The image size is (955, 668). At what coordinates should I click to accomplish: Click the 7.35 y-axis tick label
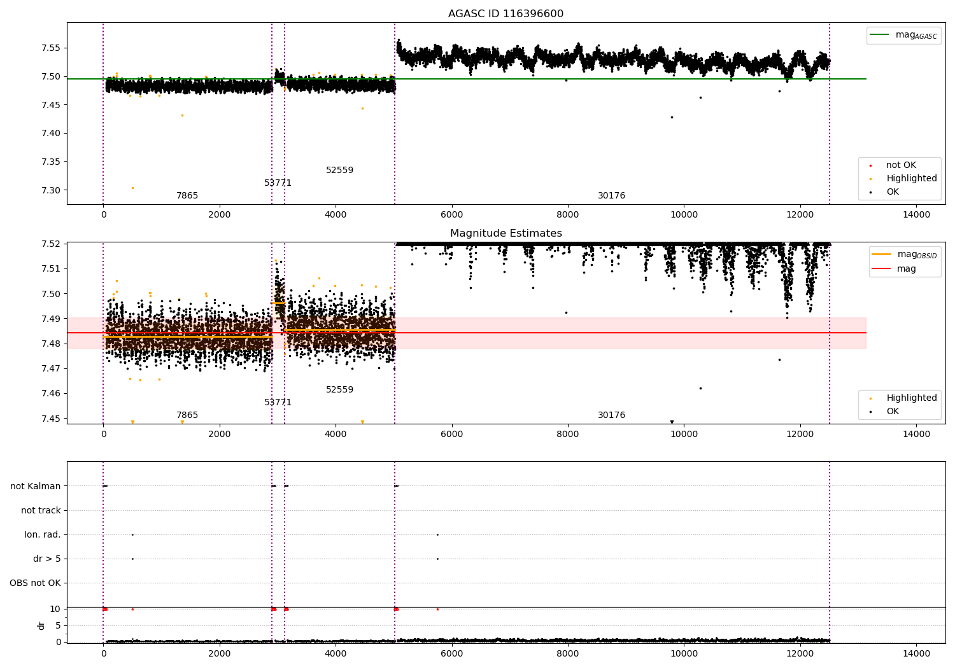(51, 162)
